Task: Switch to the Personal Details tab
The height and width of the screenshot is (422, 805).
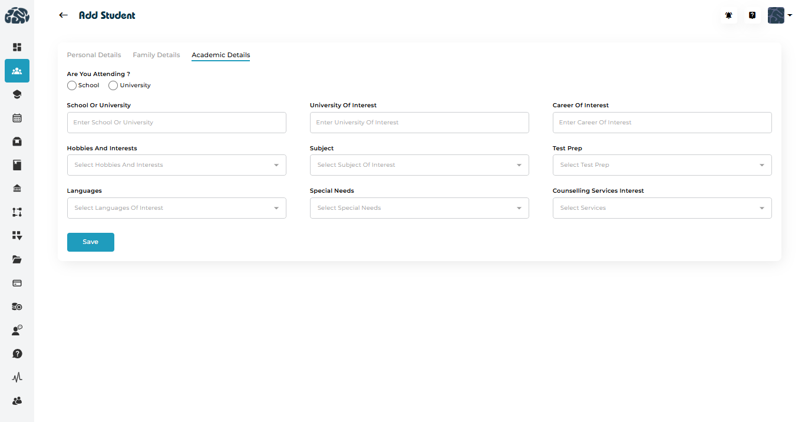Action: (x=94, y=55)
